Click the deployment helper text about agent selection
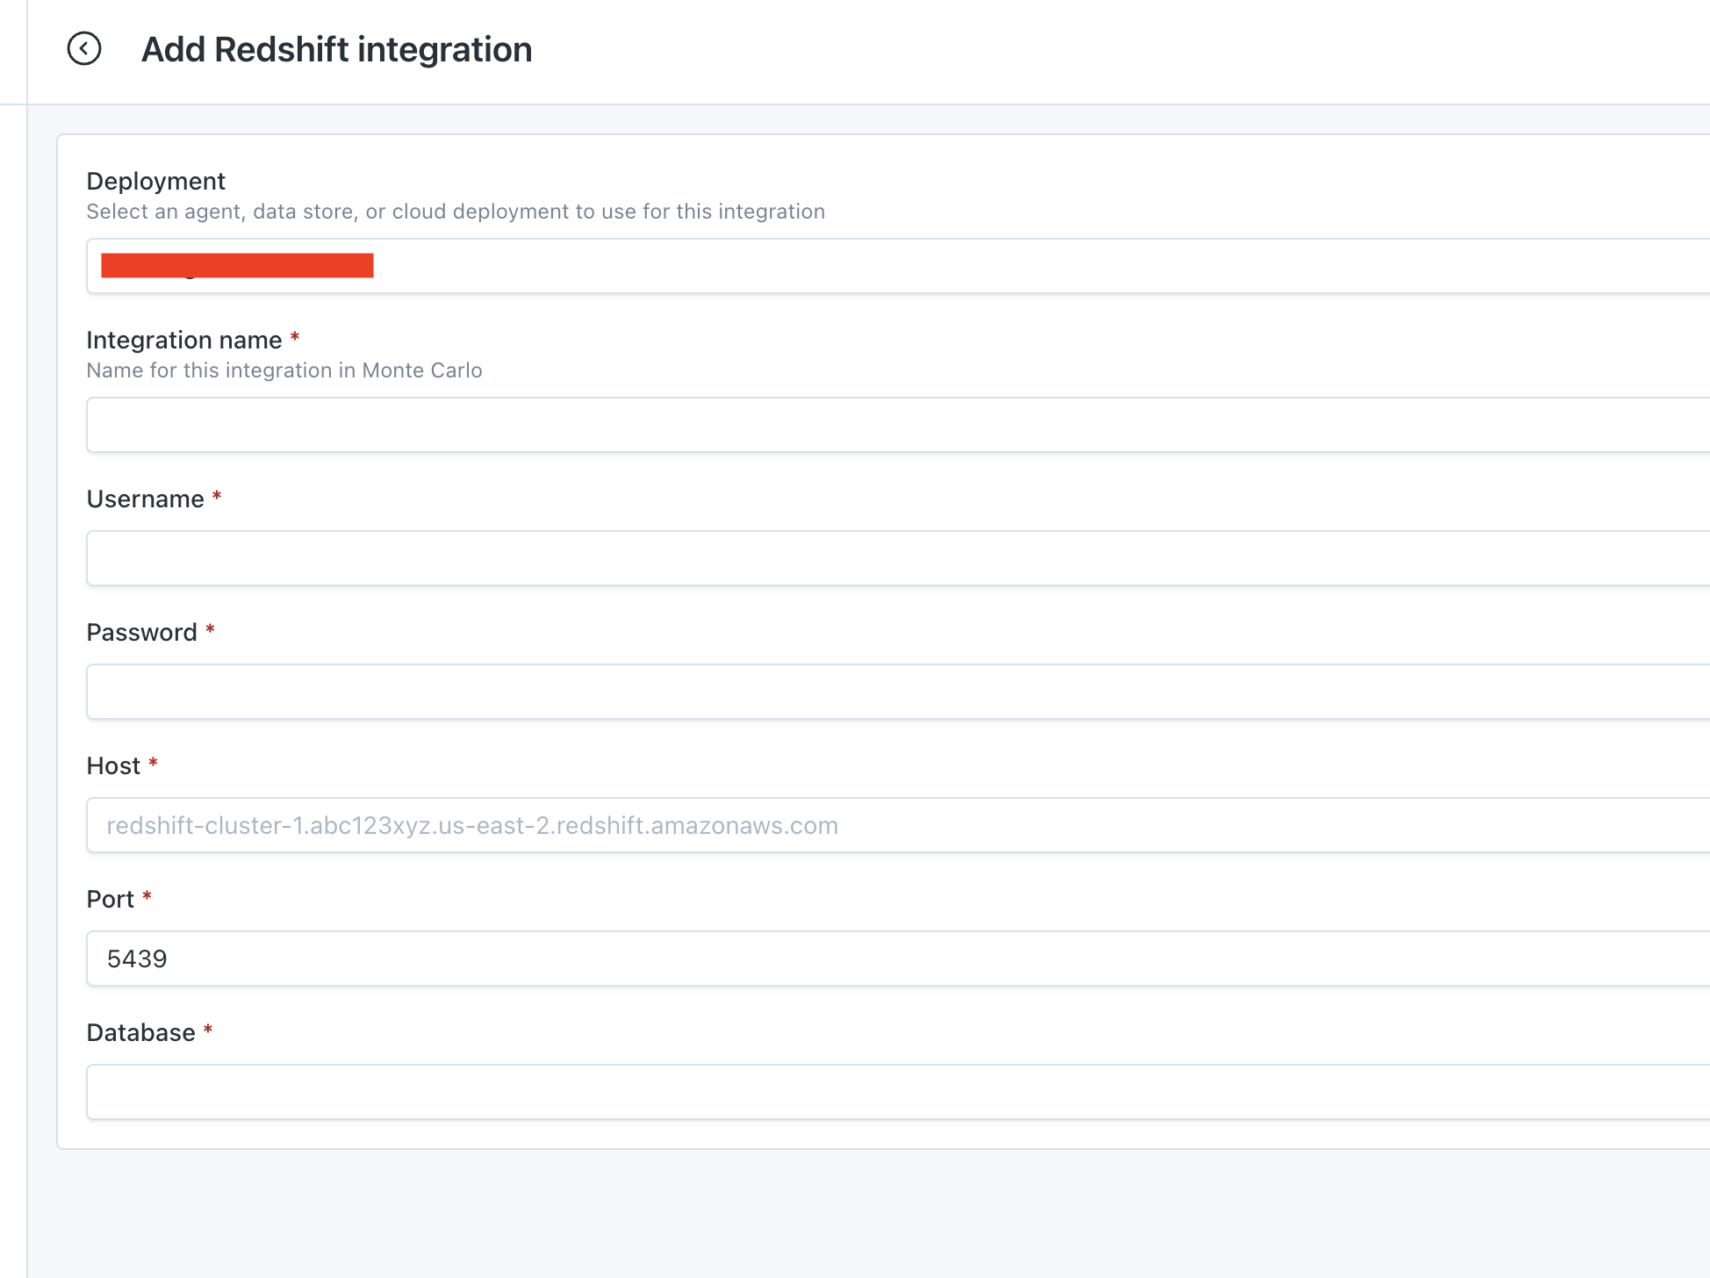The image size is (1710, 1278). coord(455,212)
